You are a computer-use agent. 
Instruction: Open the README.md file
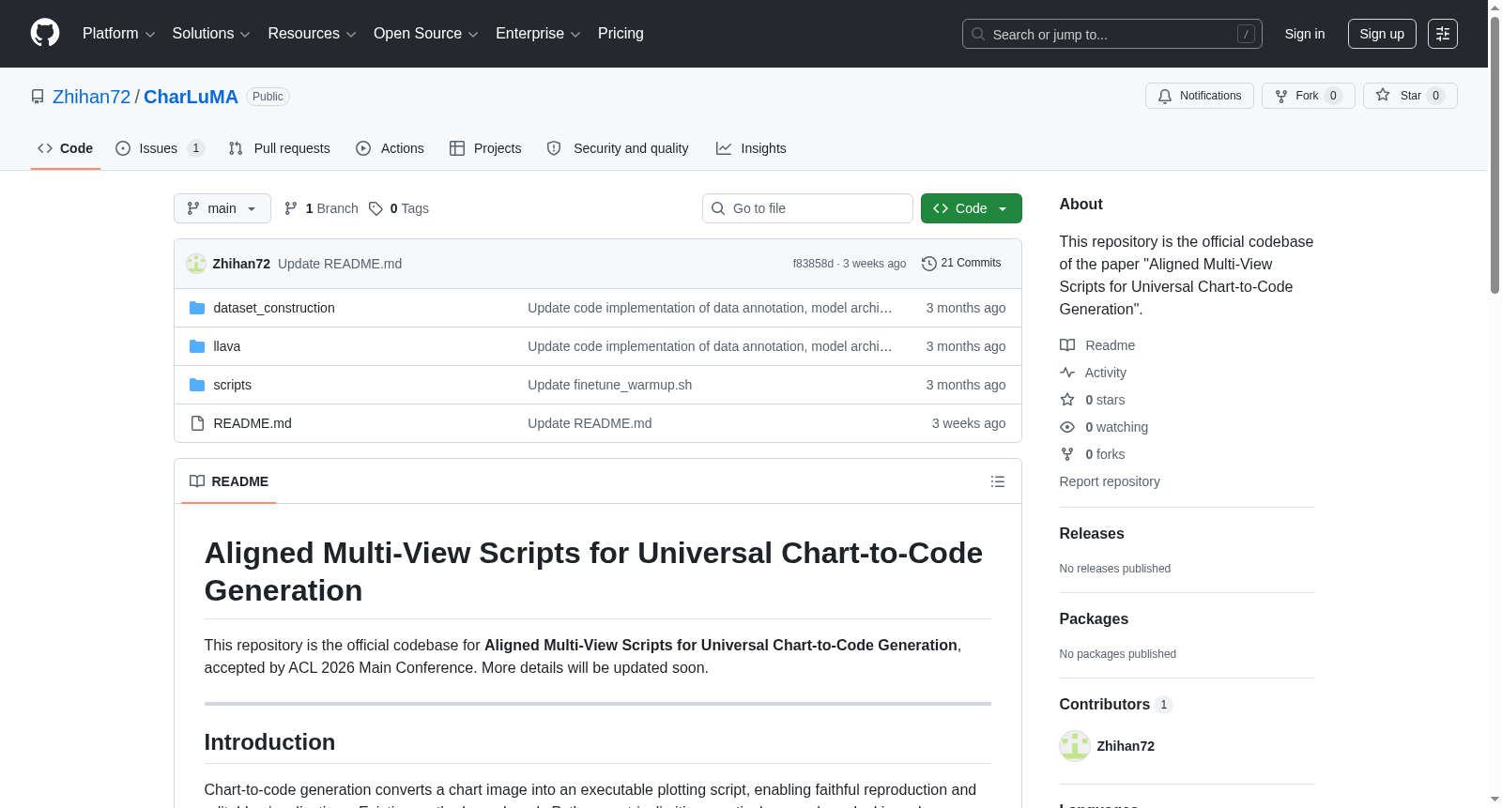coord(253,423)
